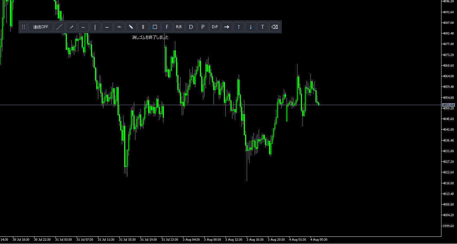Grab the toolbar drag handle dots
This screenshot has width=457, height=244.
point(23,27)
